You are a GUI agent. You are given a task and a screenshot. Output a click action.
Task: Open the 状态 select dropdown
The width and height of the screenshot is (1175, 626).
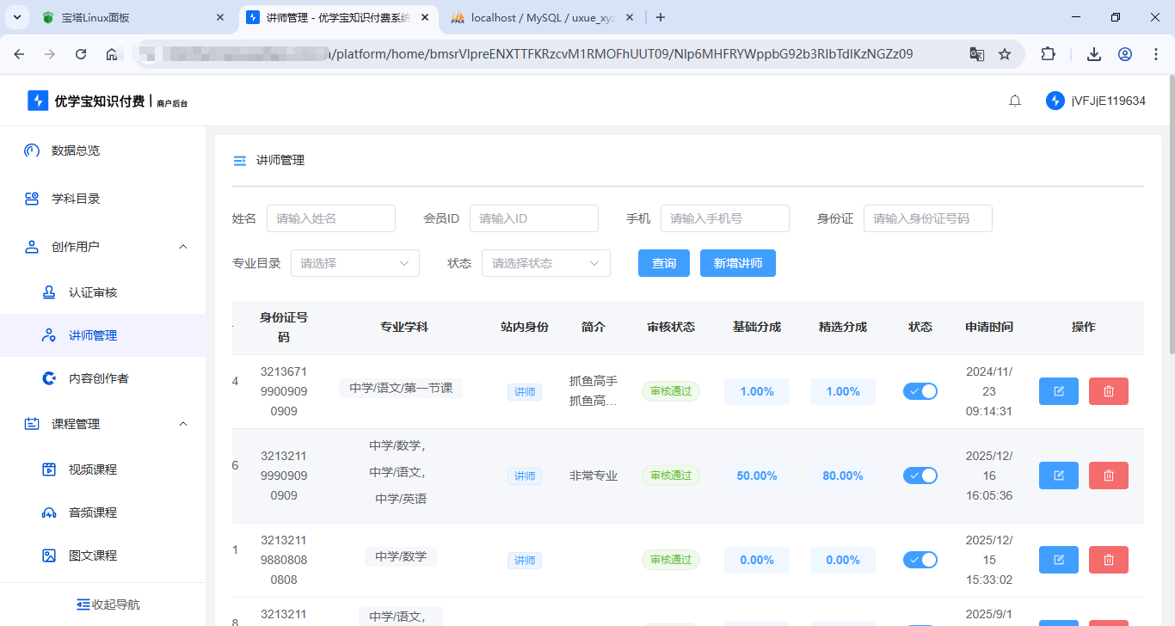click(545, 263)
